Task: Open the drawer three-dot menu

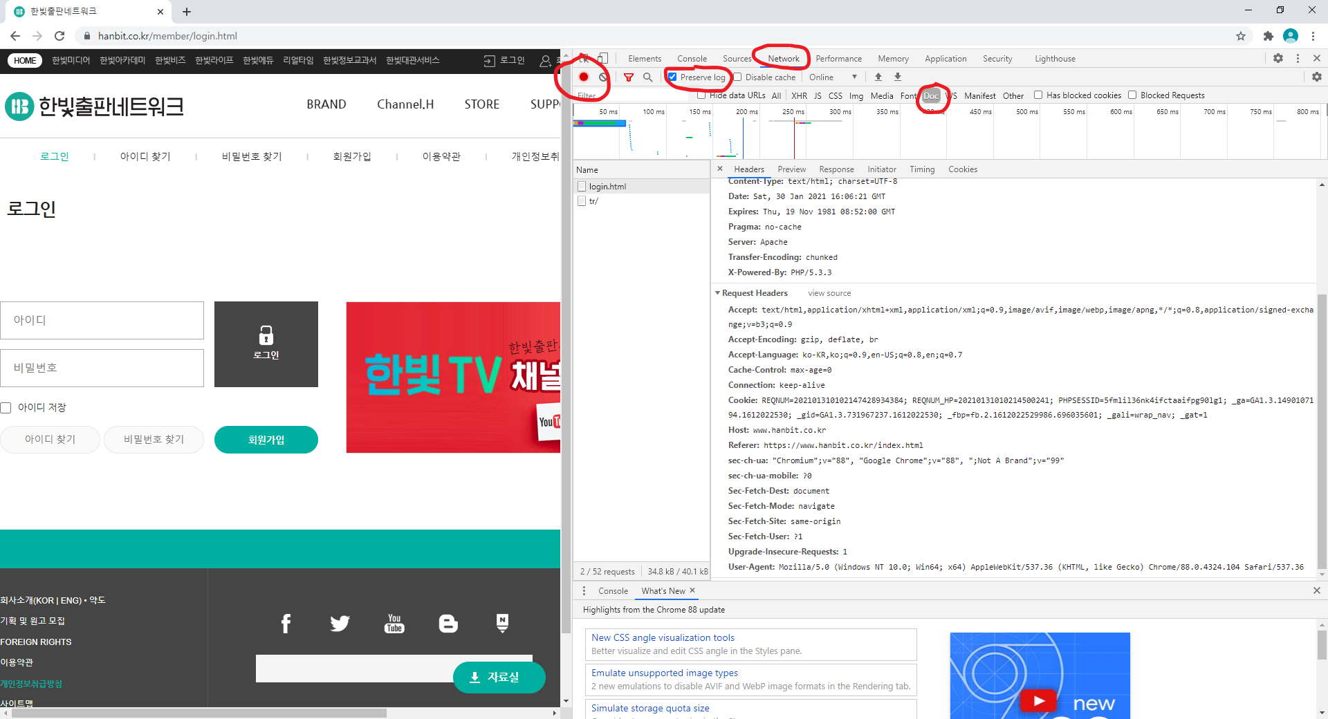Action: coord(584,590)
